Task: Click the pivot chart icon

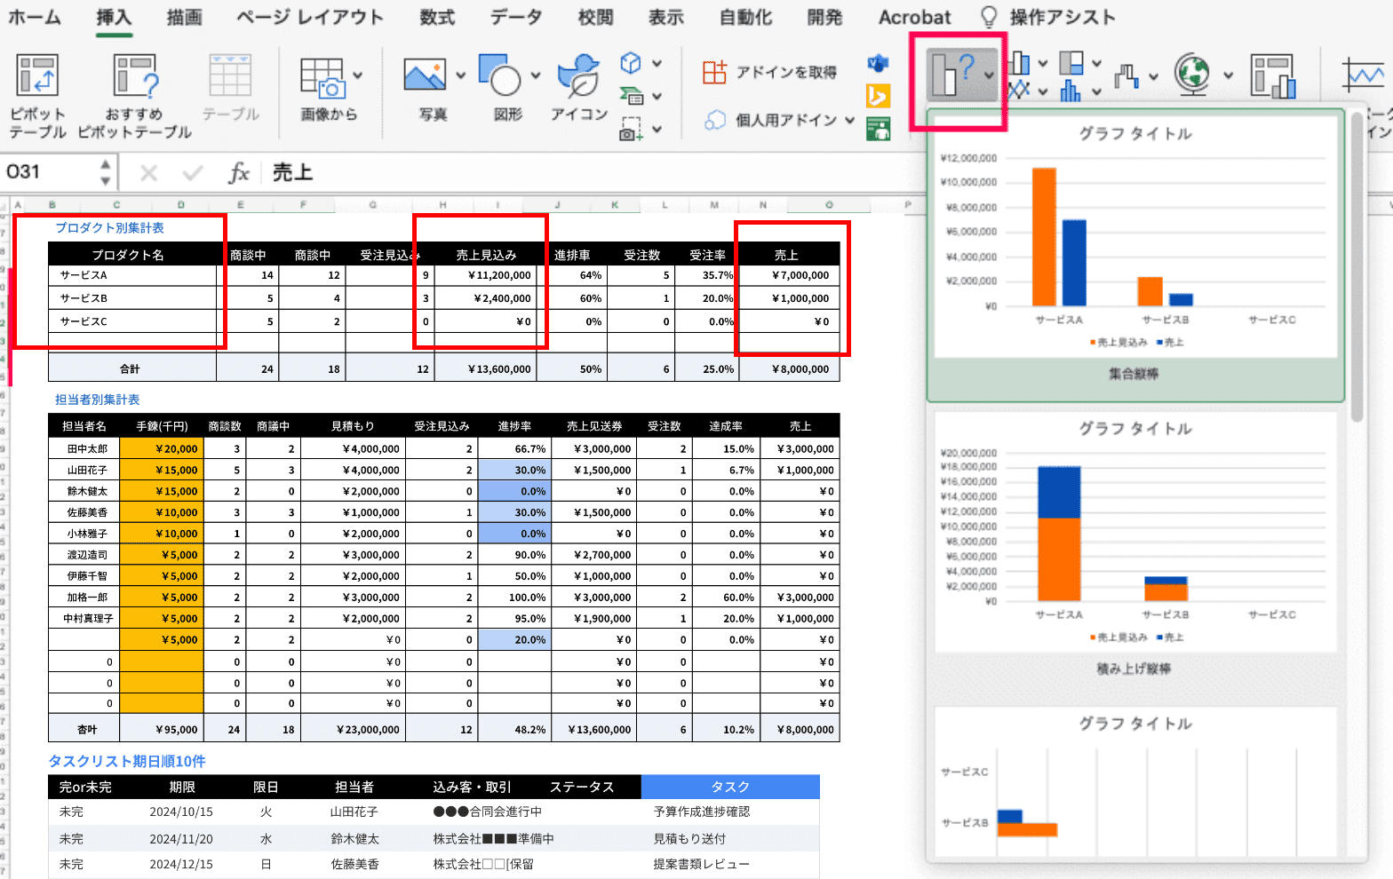Action: pyautogui.click(x=1272, y=75)
